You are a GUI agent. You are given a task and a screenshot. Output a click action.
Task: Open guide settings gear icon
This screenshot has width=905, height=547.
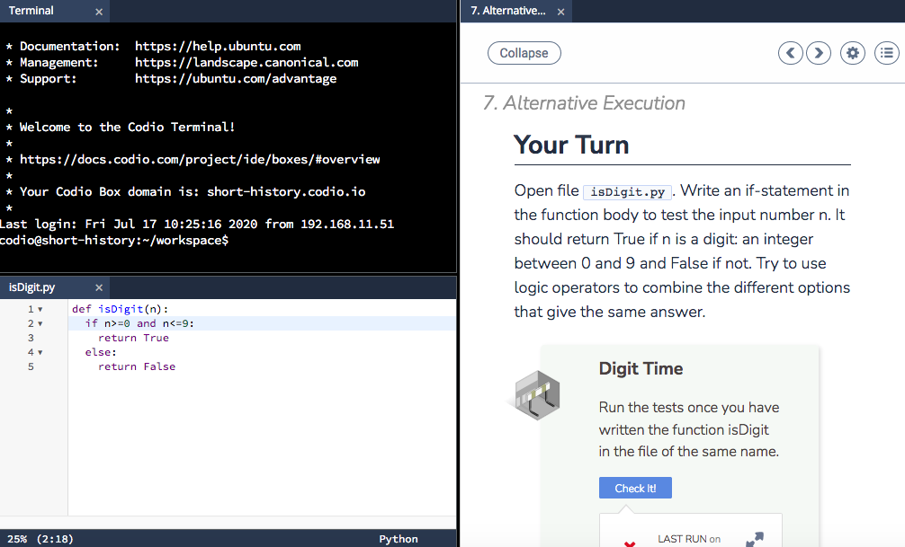(853, 53)
